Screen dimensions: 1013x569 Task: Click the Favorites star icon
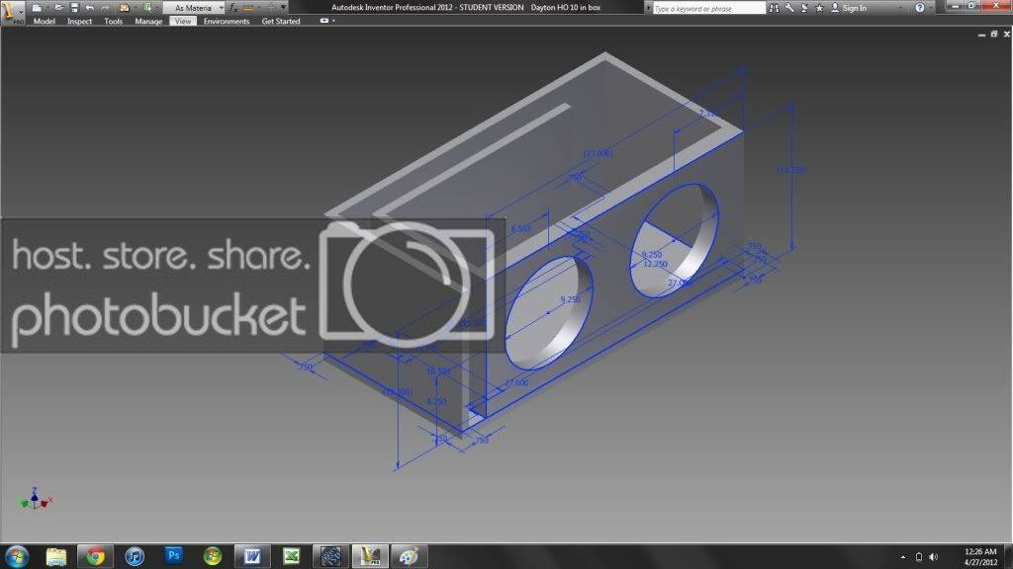click(820, 8)
